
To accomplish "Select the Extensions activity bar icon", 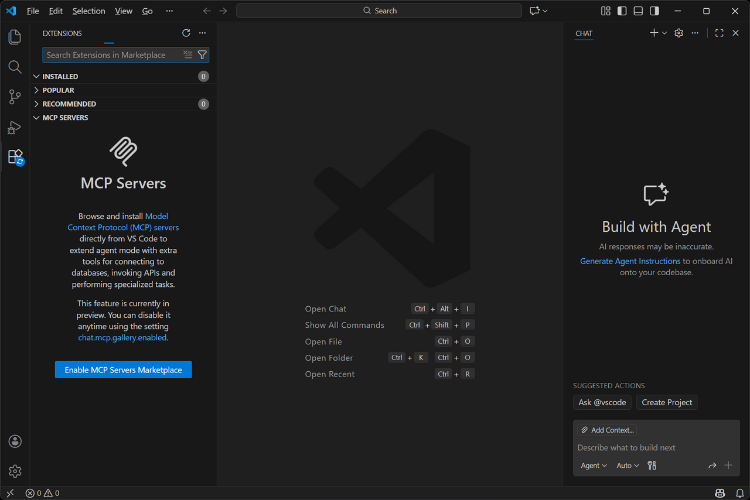I will pyautogui.click(x=15, y=157).
